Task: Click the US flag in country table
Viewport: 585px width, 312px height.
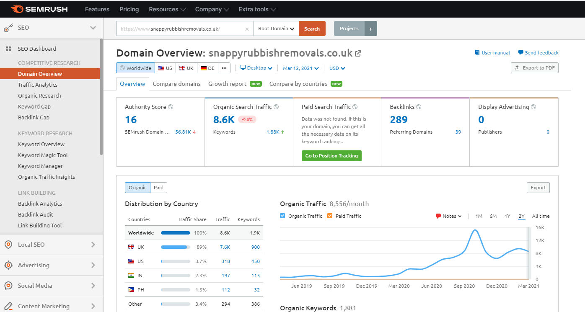Action: 131,261
